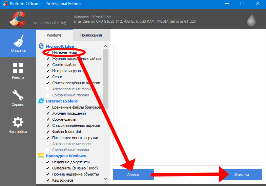Open the Настройки settings section
The height and width of the screenshot is (186, 266).
[18, 125]
